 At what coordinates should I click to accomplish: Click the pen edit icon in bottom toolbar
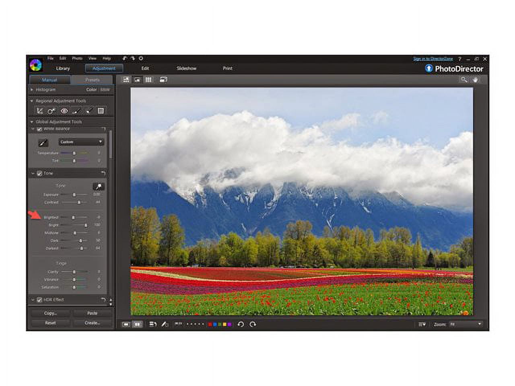(x=165, y=324)
